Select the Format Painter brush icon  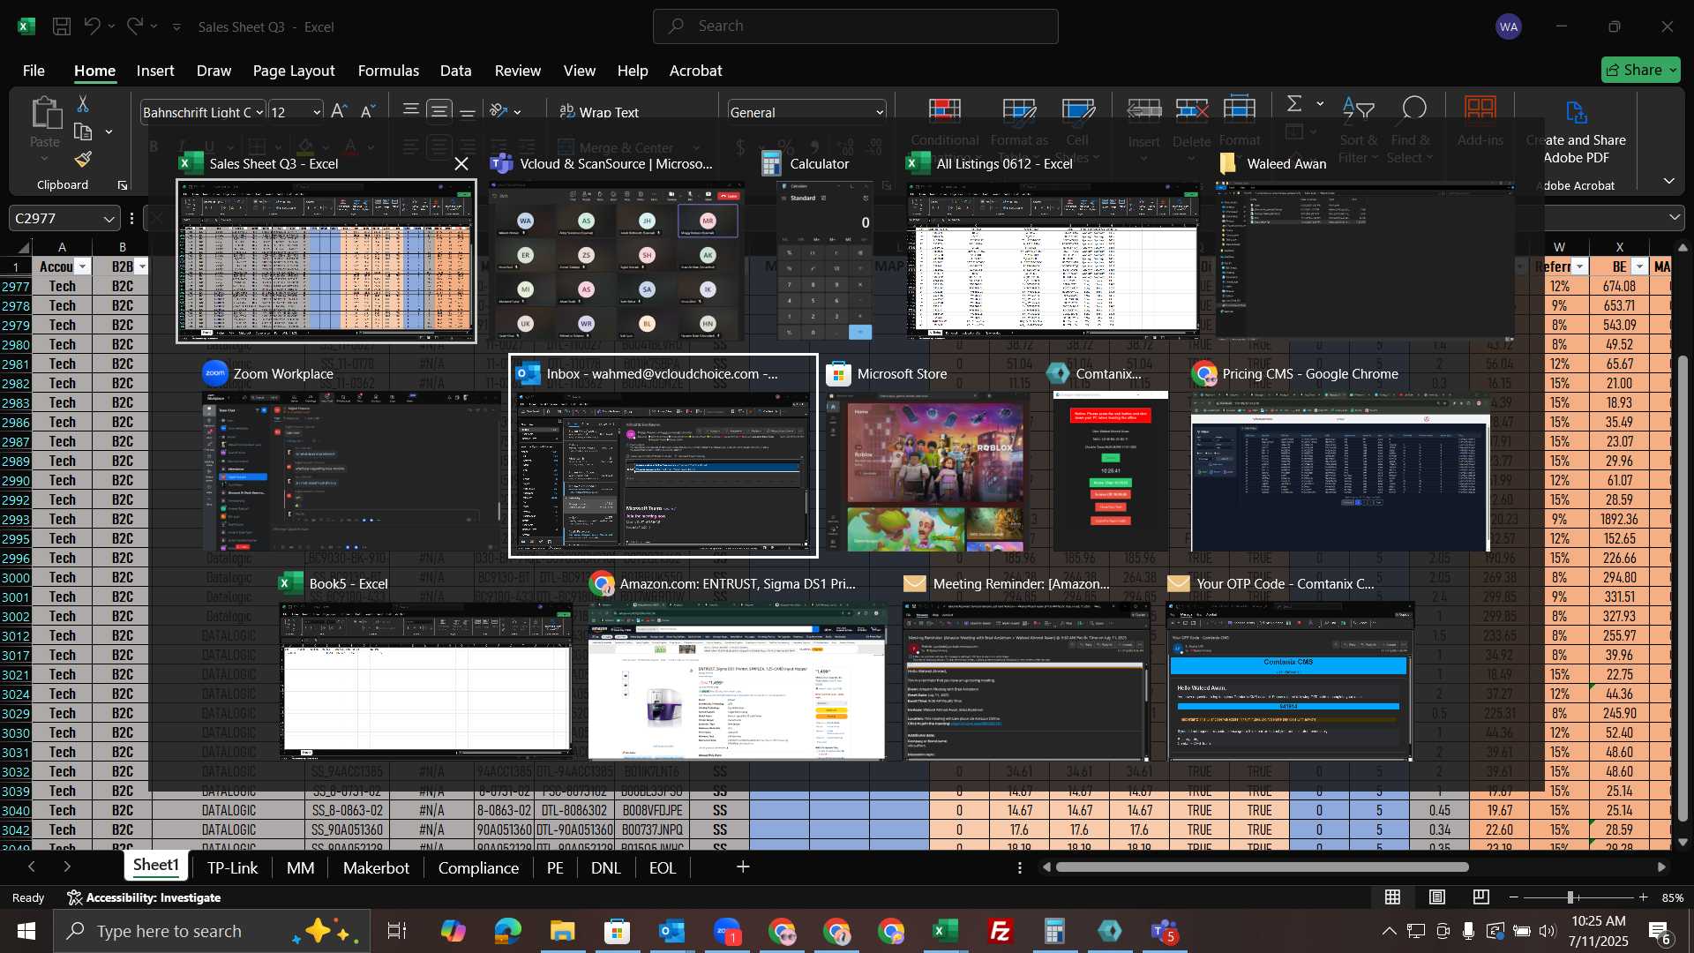pos(83,159)
